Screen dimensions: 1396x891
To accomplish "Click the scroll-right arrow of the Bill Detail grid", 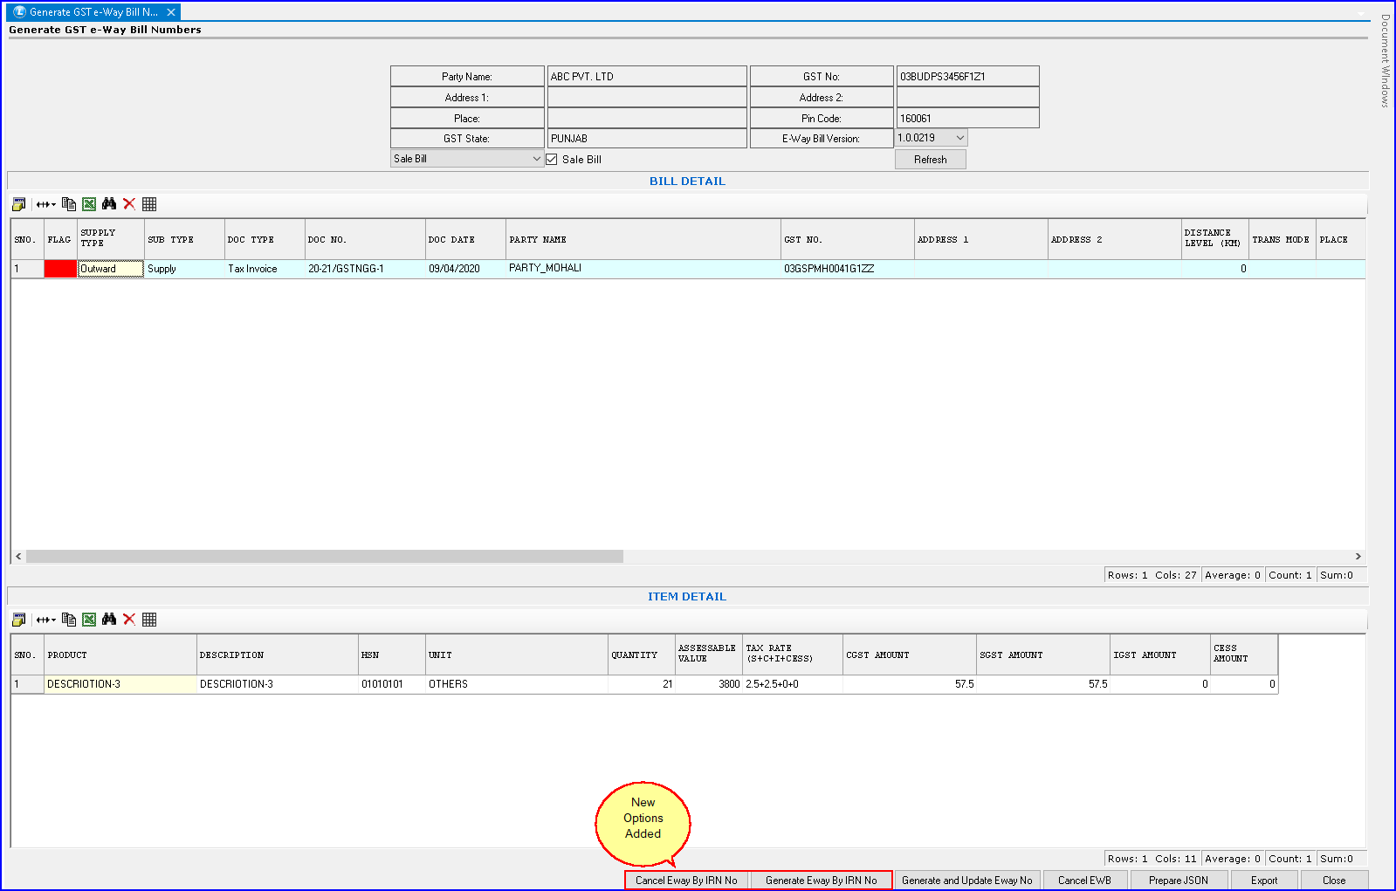I will (1358, 556).
